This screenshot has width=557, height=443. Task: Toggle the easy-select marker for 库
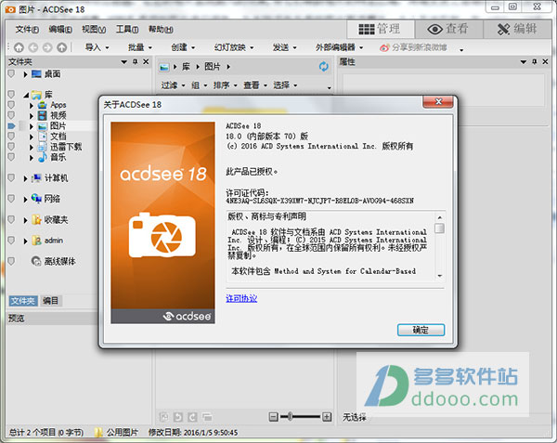click(11, 95)
